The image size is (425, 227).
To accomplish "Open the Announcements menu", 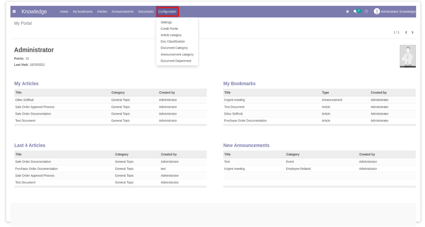I will (123, 12).
